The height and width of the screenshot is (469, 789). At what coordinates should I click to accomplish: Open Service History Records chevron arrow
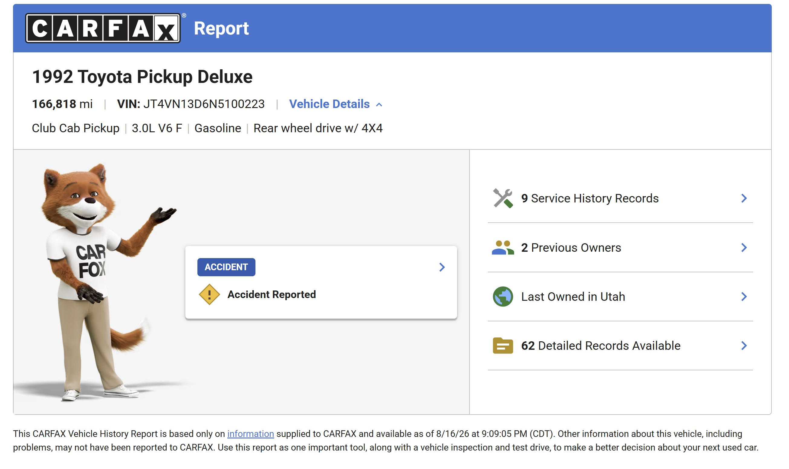point(744,198)
